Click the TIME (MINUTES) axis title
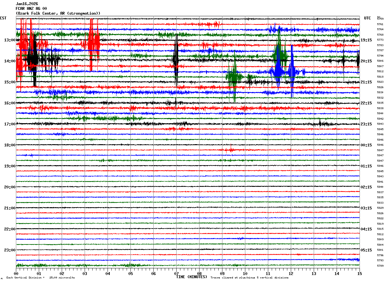 (x=192, y=277)
